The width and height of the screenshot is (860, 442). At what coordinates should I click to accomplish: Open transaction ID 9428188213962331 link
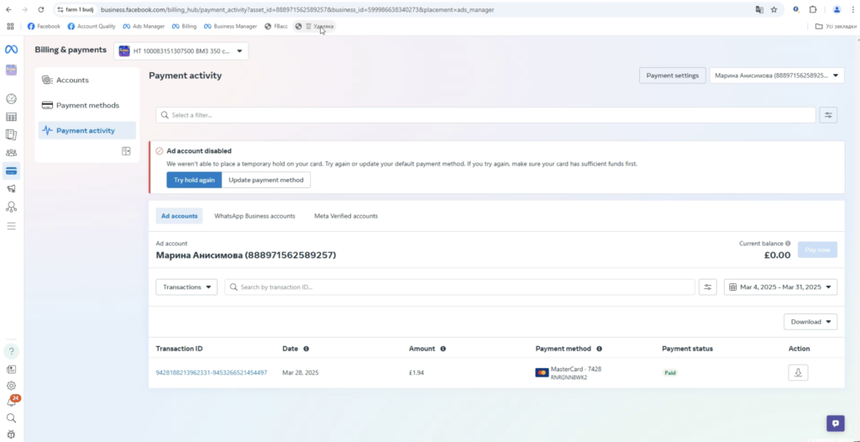212,372
